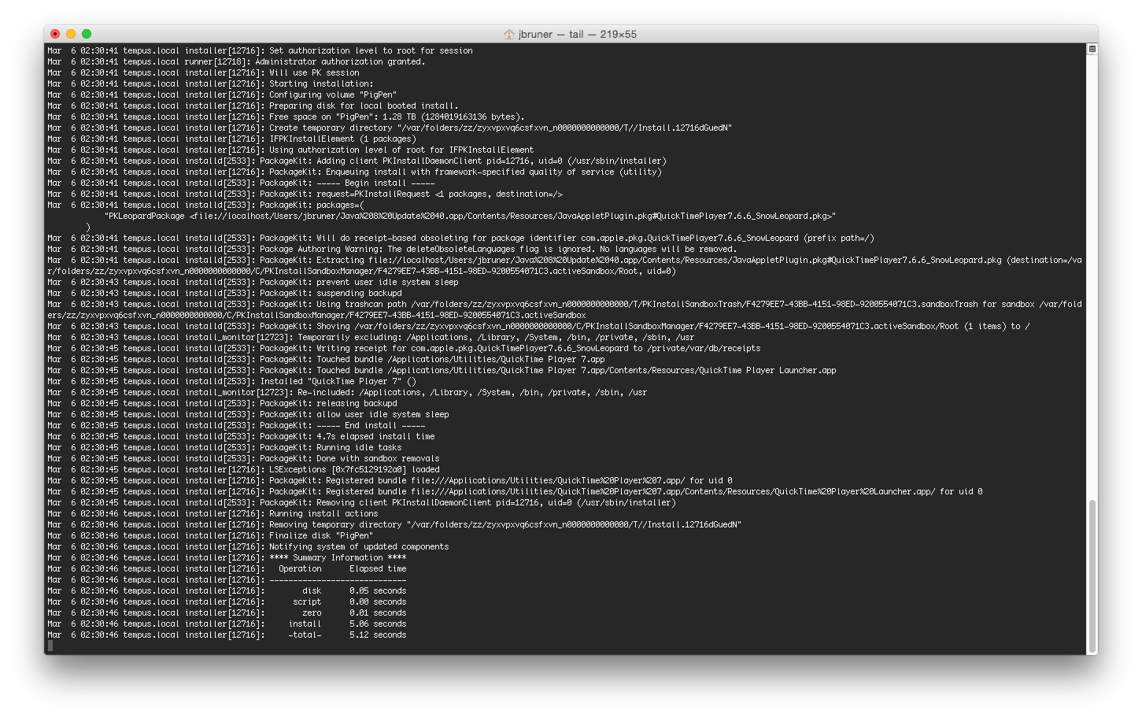The height and width of the screenshot is (718, 1142).
Task: Click 'Registered bundle' line with 'Player%20Launcher.app/'
Action: 515,491
